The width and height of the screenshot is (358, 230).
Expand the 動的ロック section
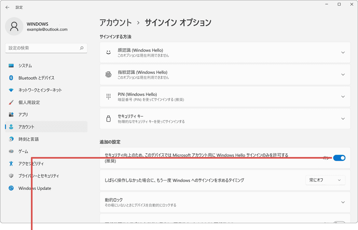pos(343,202)
